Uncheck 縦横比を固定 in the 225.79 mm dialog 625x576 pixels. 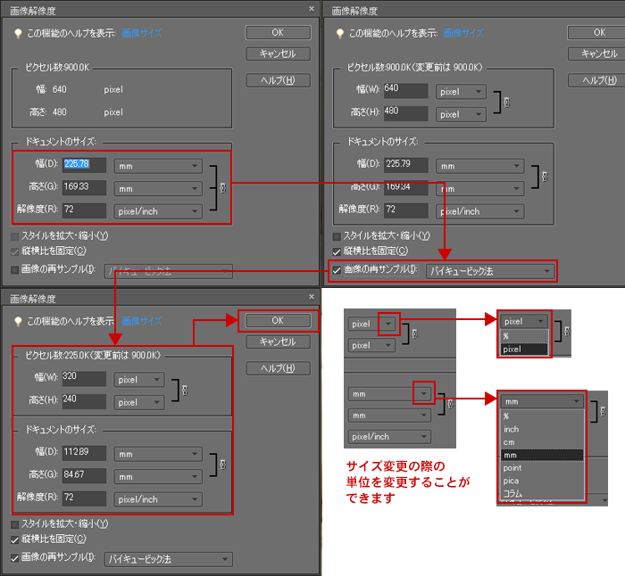pos(337,251)
